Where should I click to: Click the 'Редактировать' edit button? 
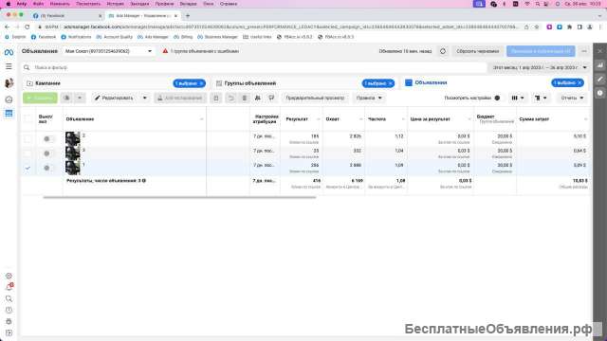(114, 98)
